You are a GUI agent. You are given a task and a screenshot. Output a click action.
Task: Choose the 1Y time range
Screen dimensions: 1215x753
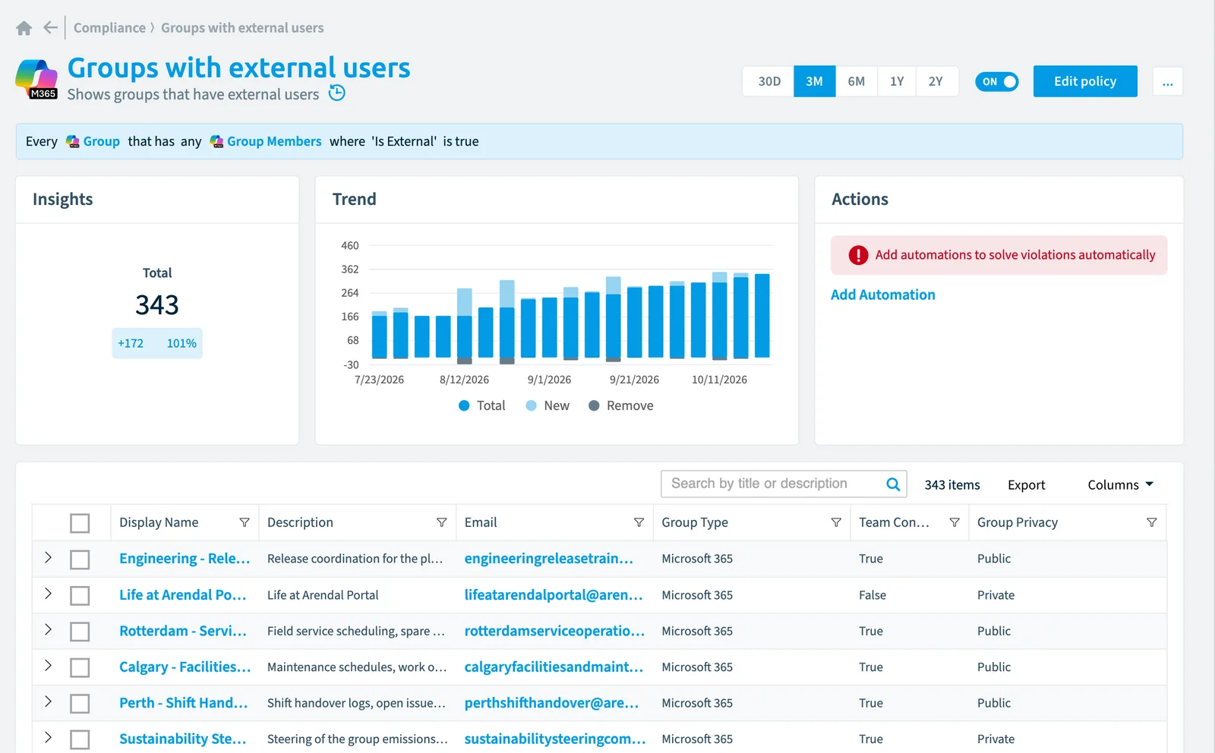point(897,81)
